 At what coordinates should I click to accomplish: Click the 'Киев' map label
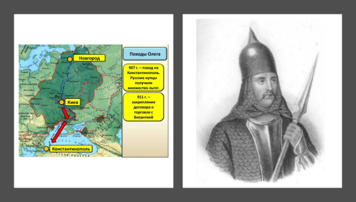73,102
